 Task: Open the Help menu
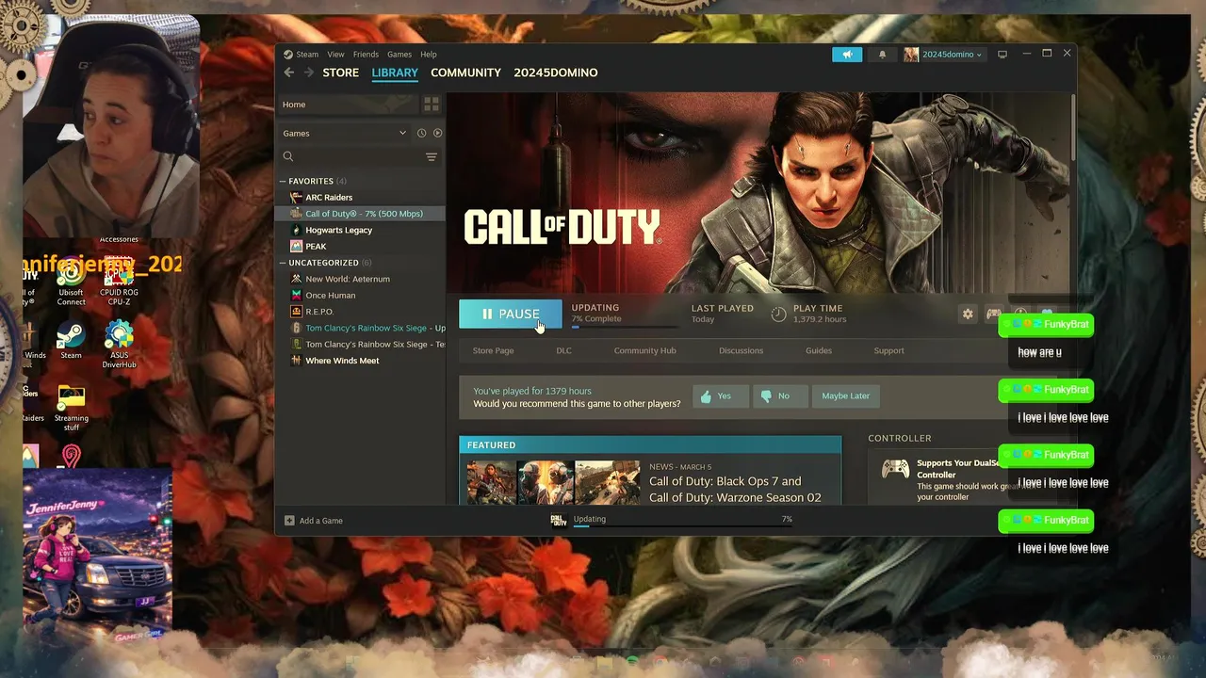click(429, 55)
